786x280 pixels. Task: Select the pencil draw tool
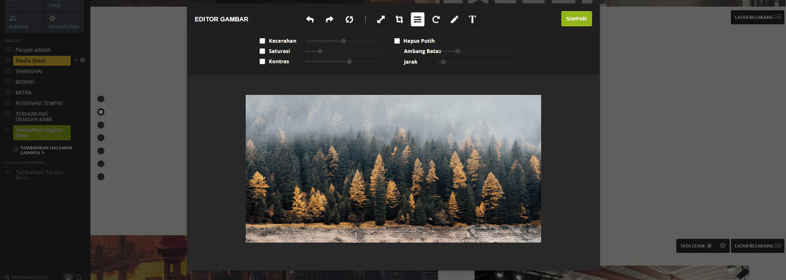pos(454,20)
